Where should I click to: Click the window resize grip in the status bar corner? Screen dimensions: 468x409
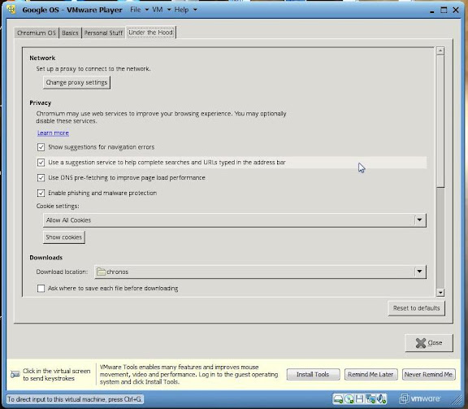pyautogui.click(x=456, y=399)
